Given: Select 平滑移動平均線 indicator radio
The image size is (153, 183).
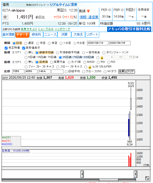Looking at the screenshot, I should pos(57,53).
